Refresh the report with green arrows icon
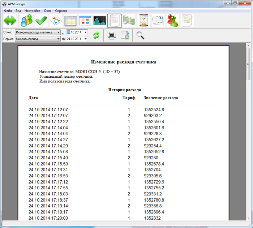Image resolution: width=253 pixels, height=228 pixels. [x=97, y=35]
